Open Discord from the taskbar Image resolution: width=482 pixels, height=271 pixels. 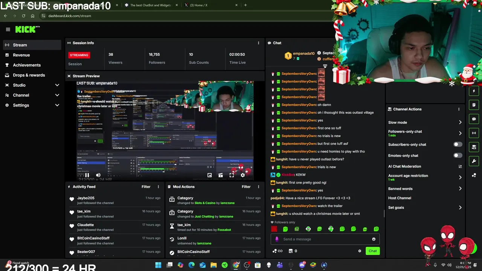(302, 265)
